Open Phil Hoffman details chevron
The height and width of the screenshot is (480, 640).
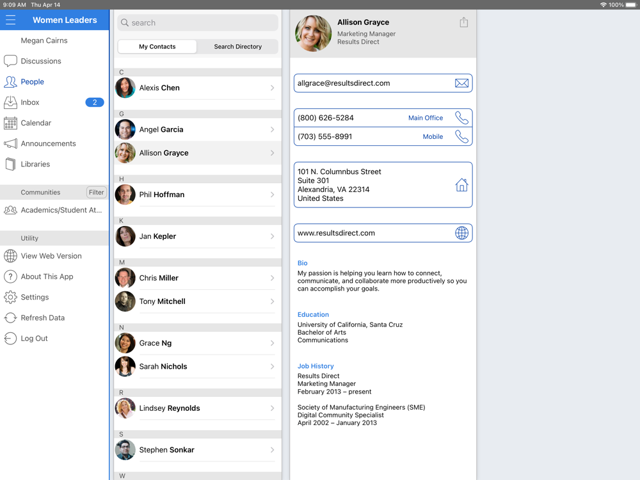point(272,195)
